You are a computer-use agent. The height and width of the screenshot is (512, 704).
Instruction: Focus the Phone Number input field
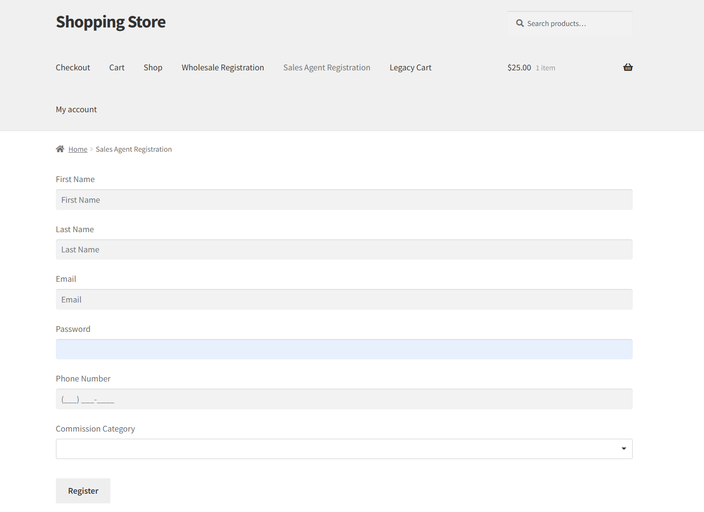[344, 399]
